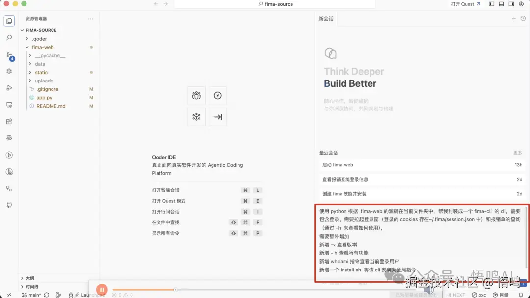Click 在文件中查找 command row
The width and height of the screenshot is (530, 298).
tap(207, 222)
